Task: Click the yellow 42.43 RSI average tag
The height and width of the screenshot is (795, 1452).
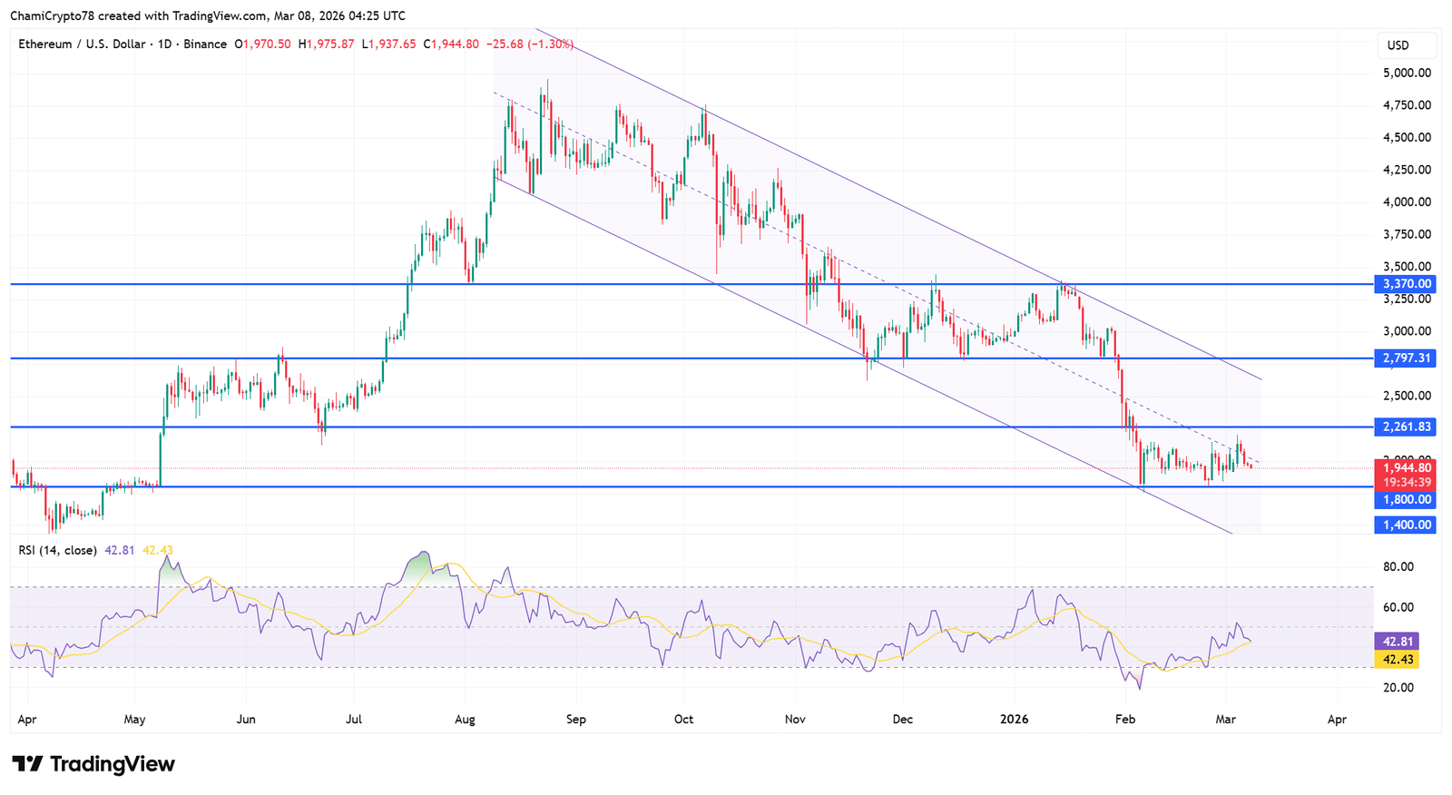Action: pyautogui.click(x=1398, y=659)
